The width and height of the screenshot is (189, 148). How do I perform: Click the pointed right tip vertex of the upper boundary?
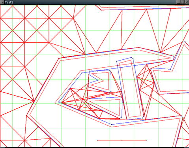[x=173, y=56]
